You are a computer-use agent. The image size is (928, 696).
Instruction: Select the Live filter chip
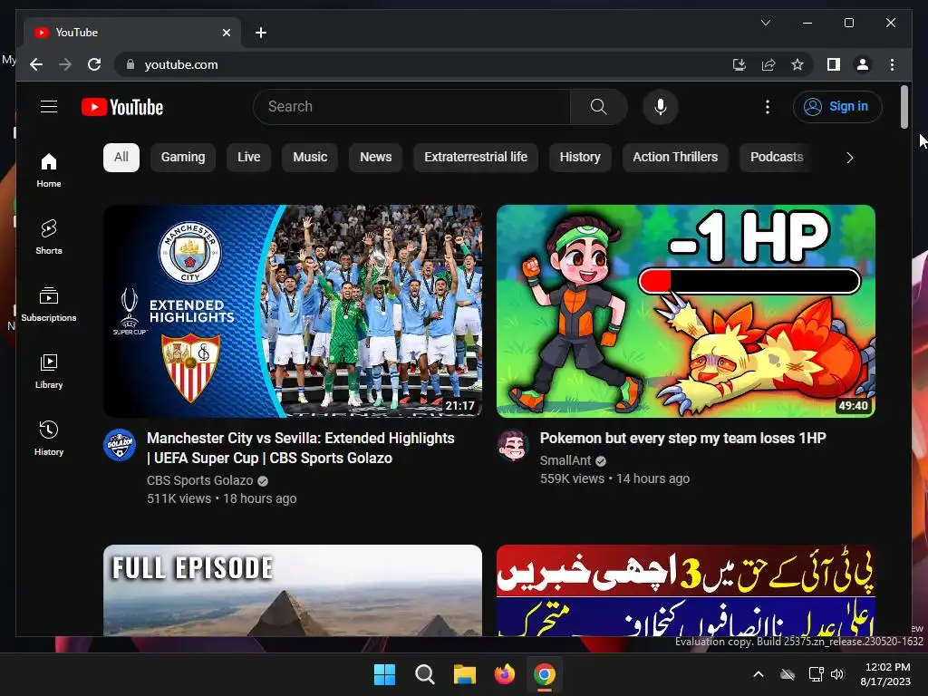[248, 158]
